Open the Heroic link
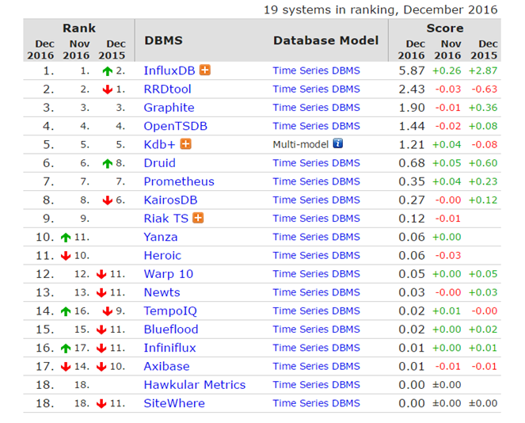The height and width of the screenshot is (423, 525). coord(162,256)
